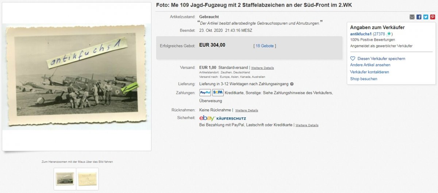
Task: Click Verkäufer kontaktieren
Action: click(369, 72)
